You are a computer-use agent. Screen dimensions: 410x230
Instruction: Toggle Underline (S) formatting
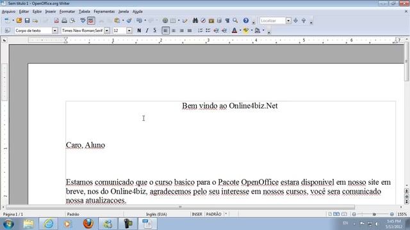155,31
